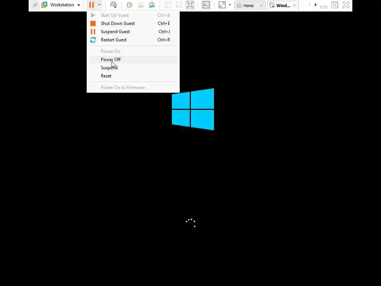Toggle the thumbnail bar view icon
This screenshot has width=381, height=286.
179,5
